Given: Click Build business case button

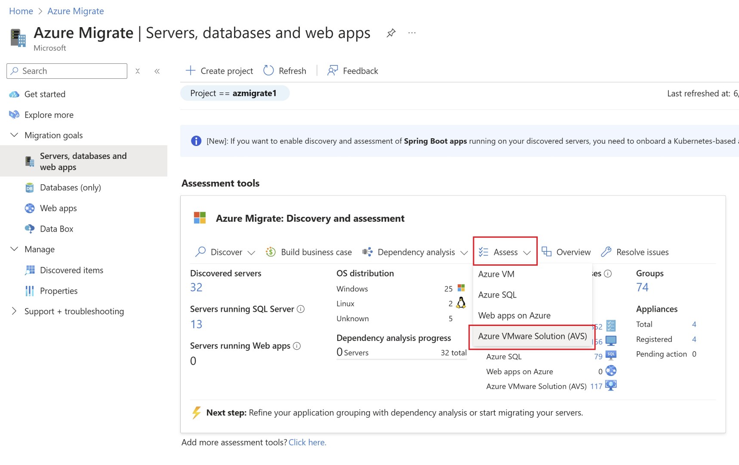Looking at the screenshot, I should (309, 252).
